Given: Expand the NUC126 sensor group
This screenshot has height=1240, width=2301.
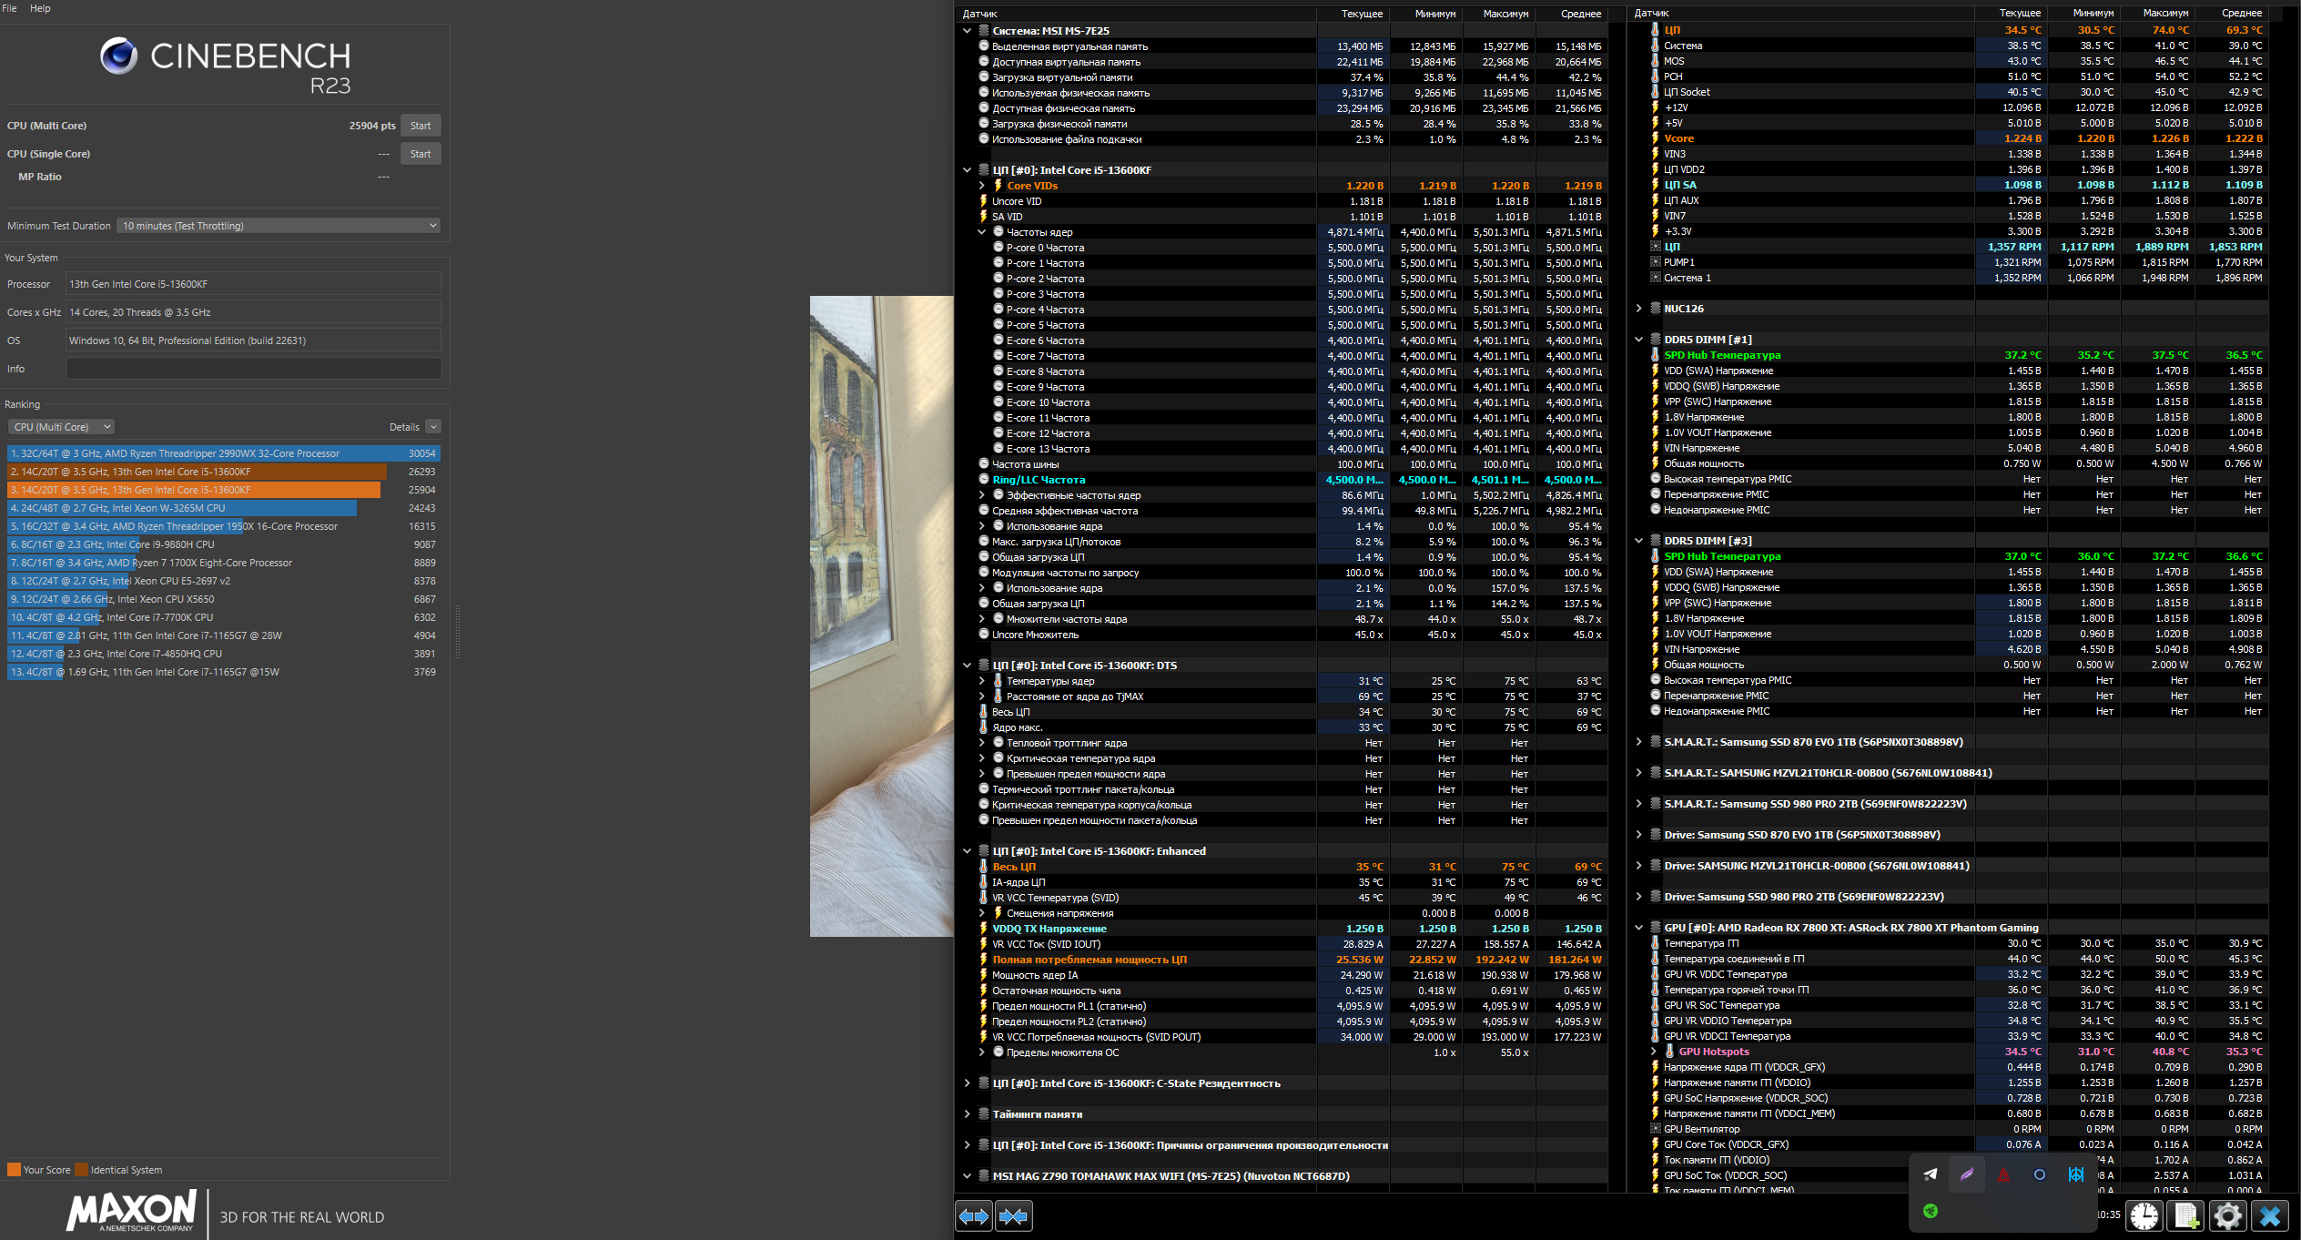Looking at the screenshot, I should [1639, 309].
